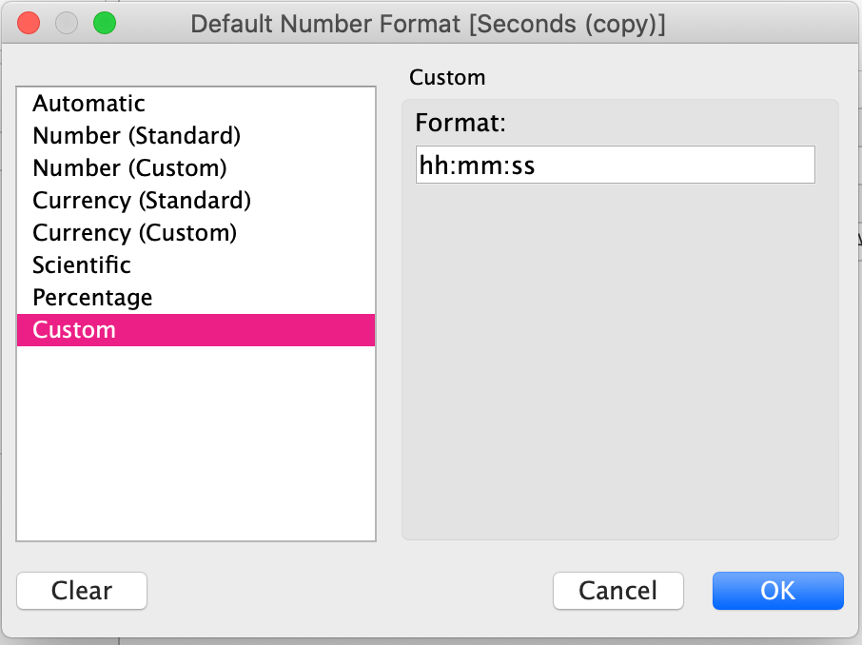Cancel the number format dialog
The image size is (862, 645).
(x=617, y=591)
